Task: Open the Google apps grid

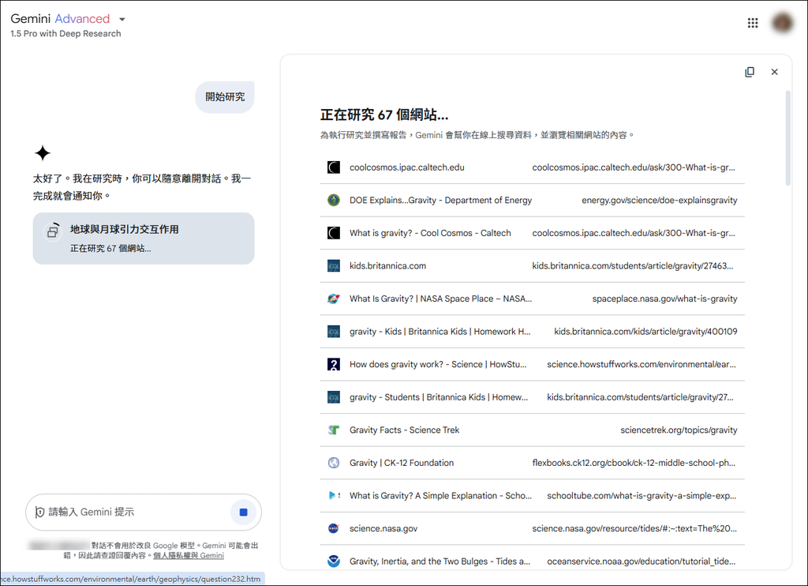Action: [x=752, y=23]
